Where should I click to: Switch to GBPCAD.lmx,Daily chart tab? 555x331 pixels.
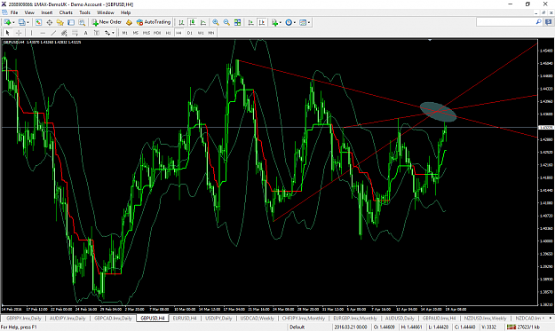click(x=113, y=319)
